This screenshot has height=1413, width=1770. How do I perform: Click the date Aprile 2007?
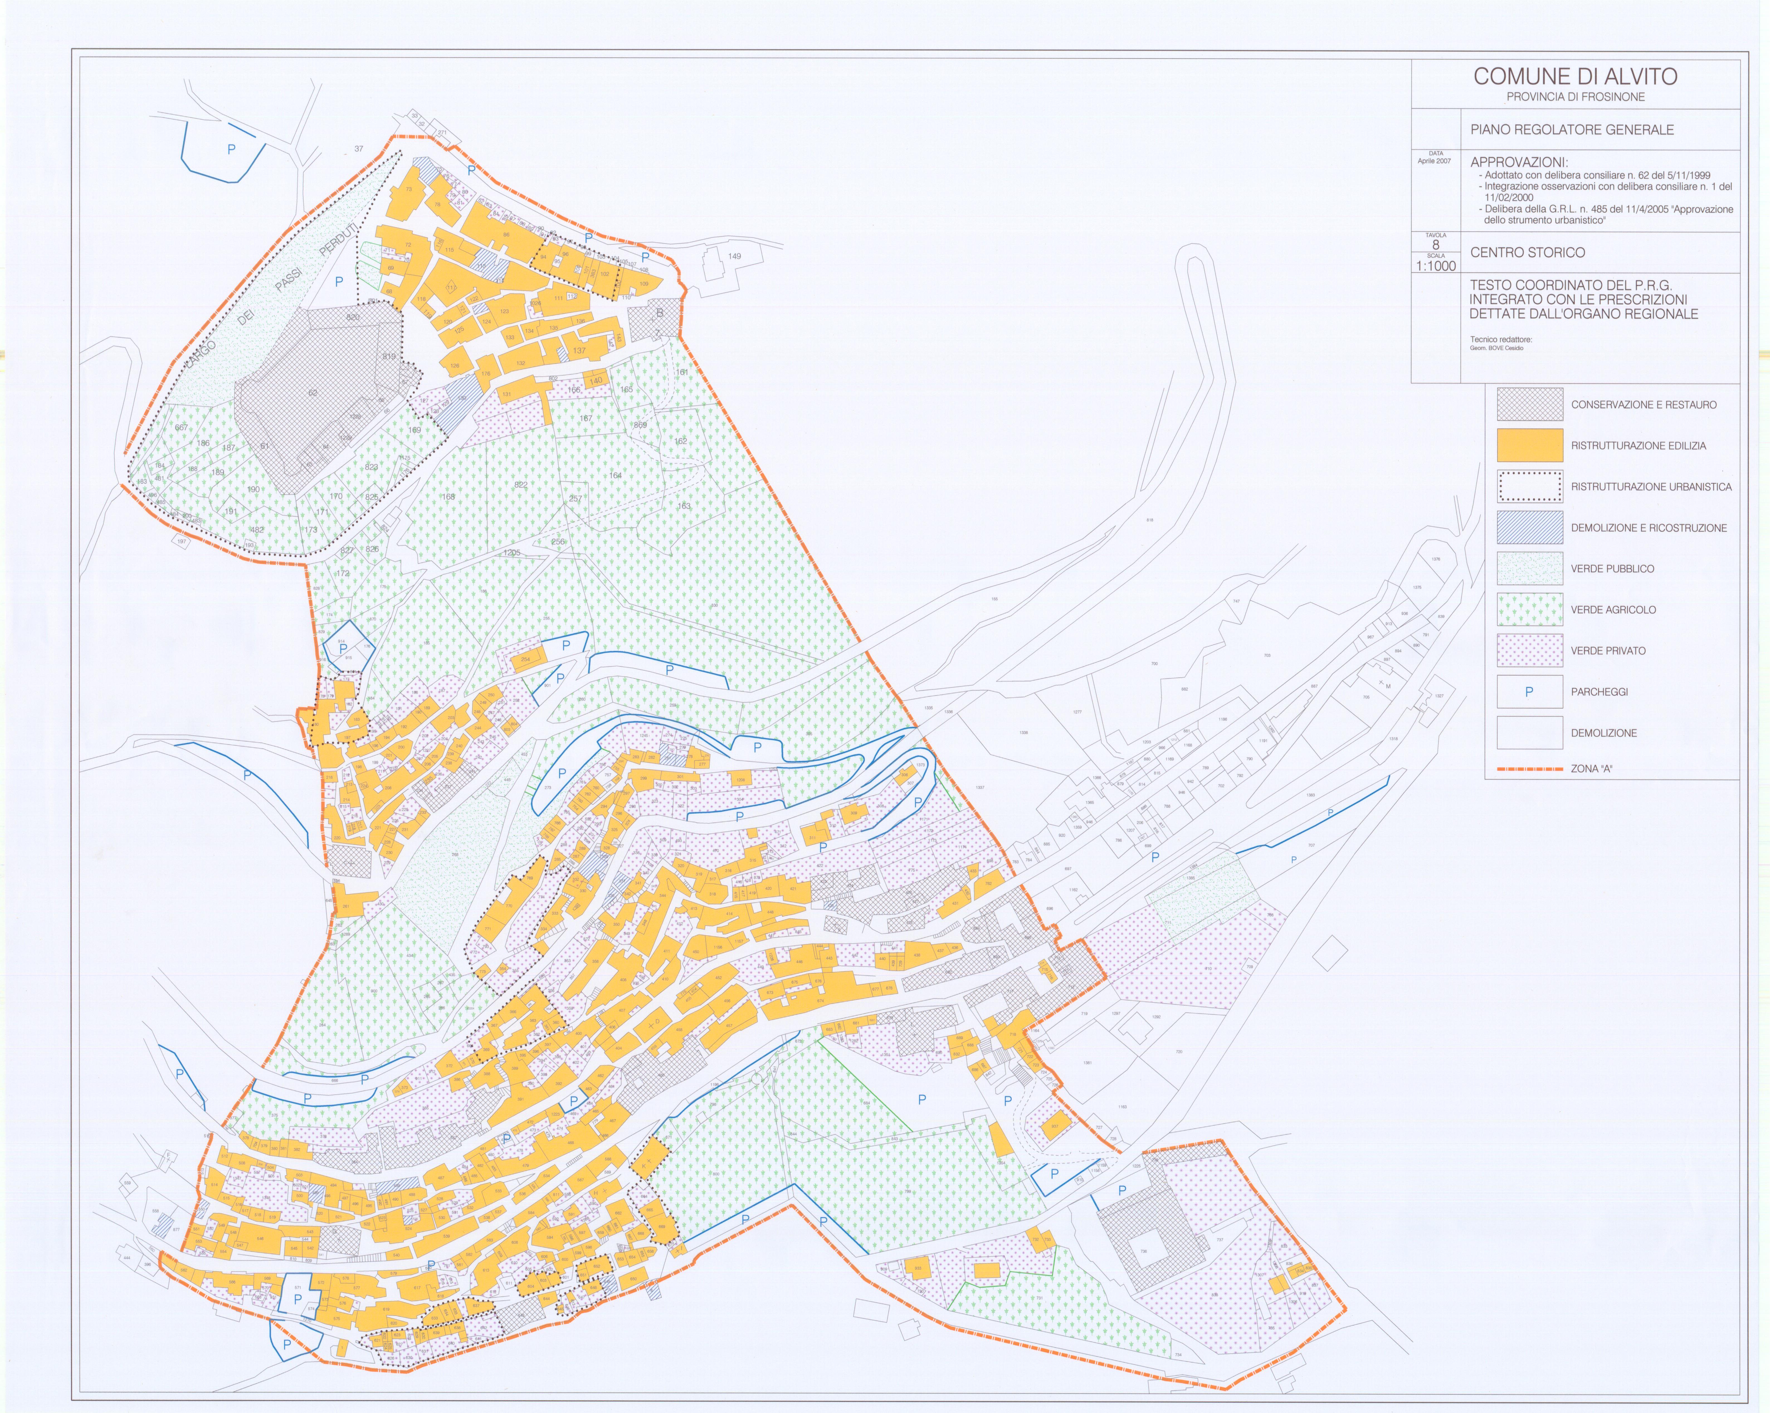point(1434,161)
